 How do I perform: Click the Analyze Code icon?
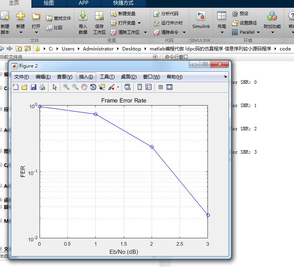156,14
